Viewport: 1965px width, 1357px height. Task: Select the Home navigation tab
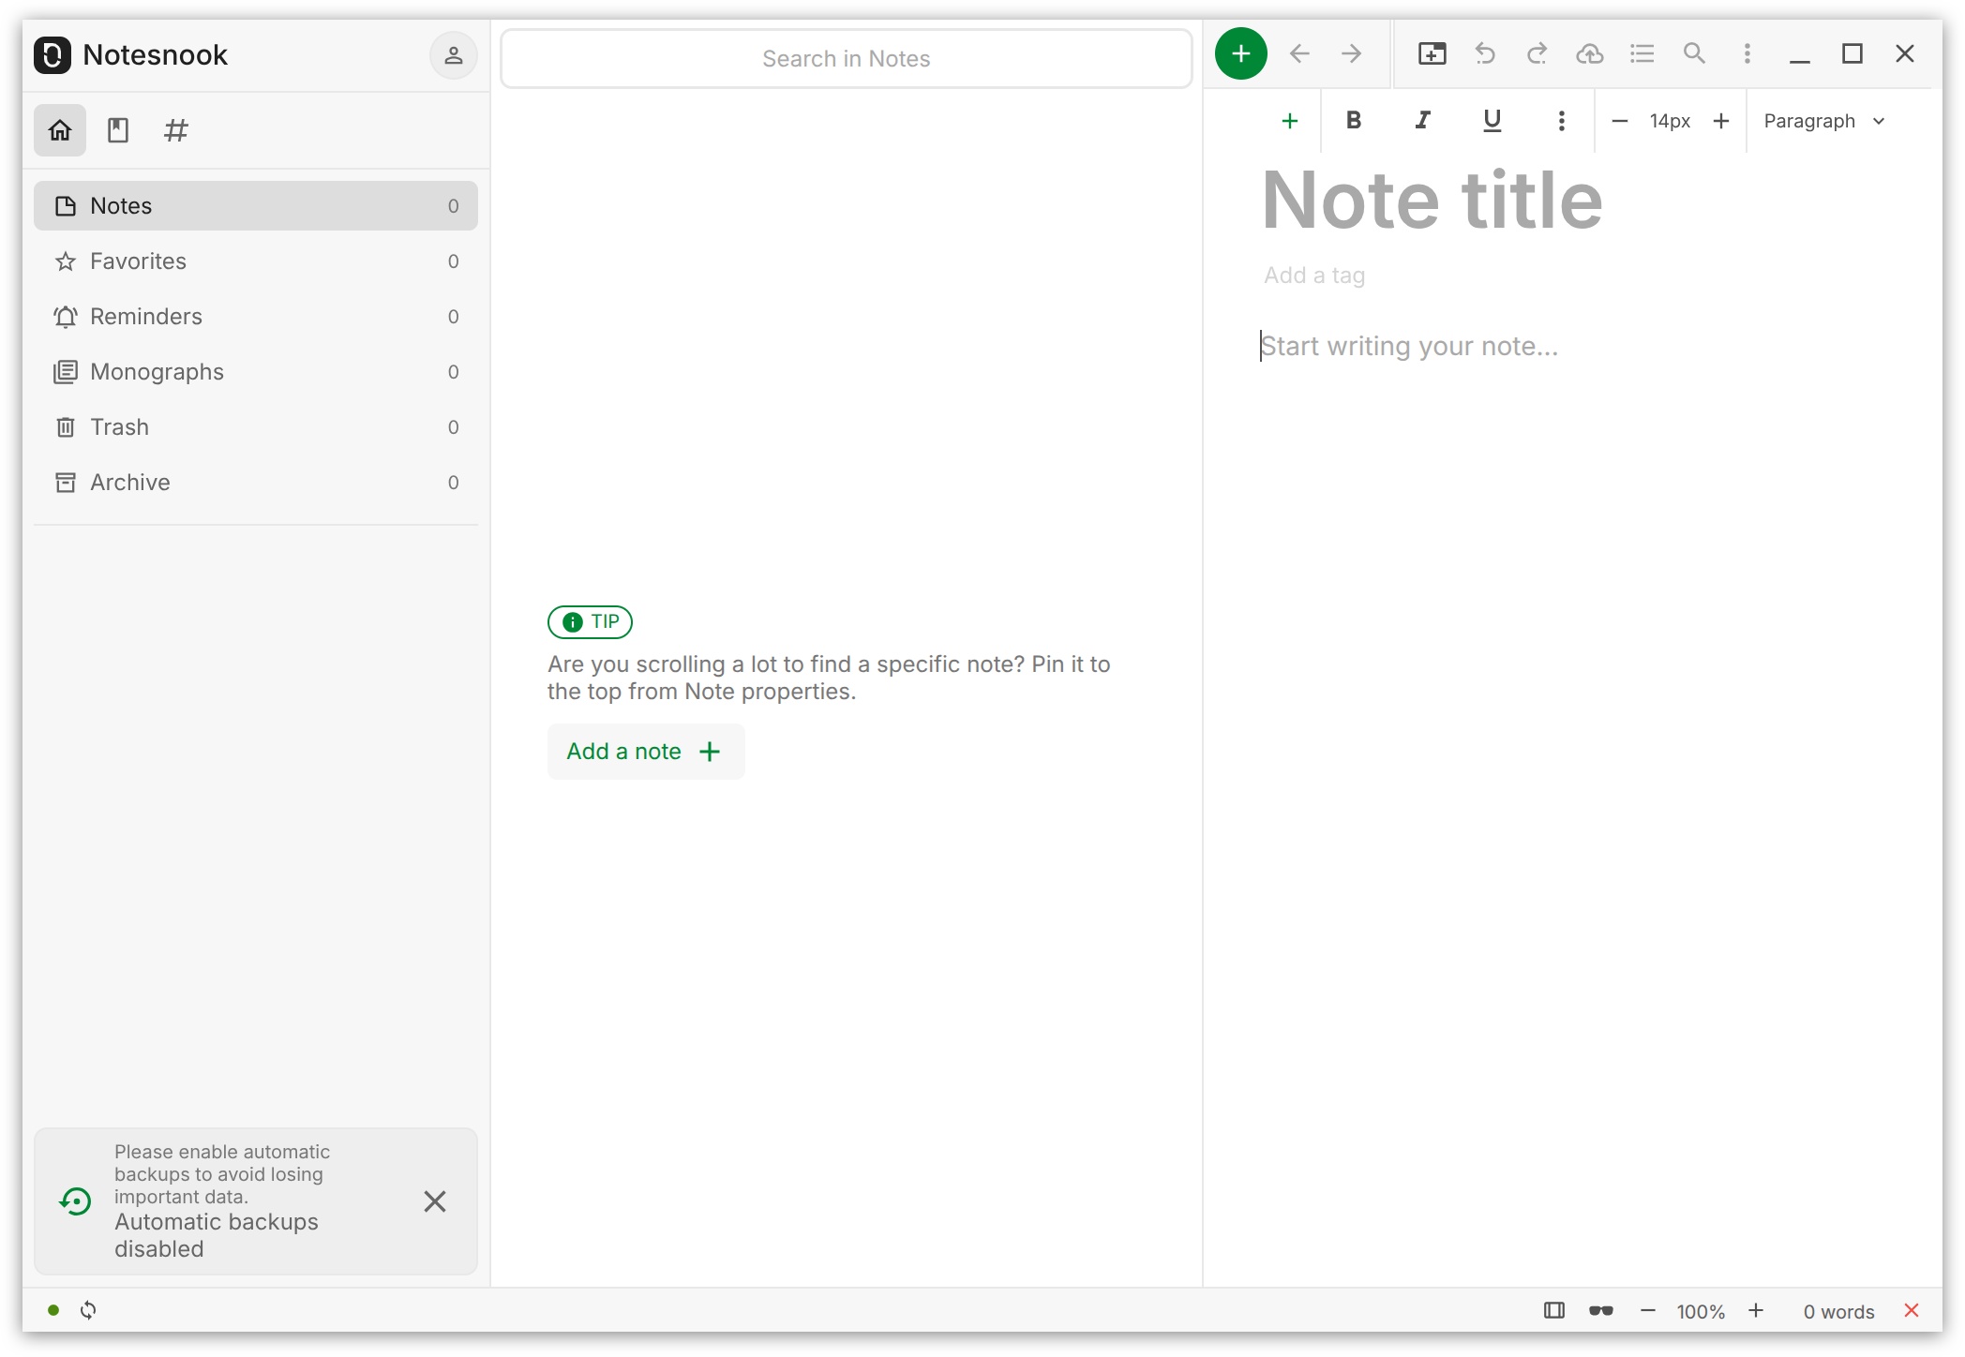click(x=60, y=130)
